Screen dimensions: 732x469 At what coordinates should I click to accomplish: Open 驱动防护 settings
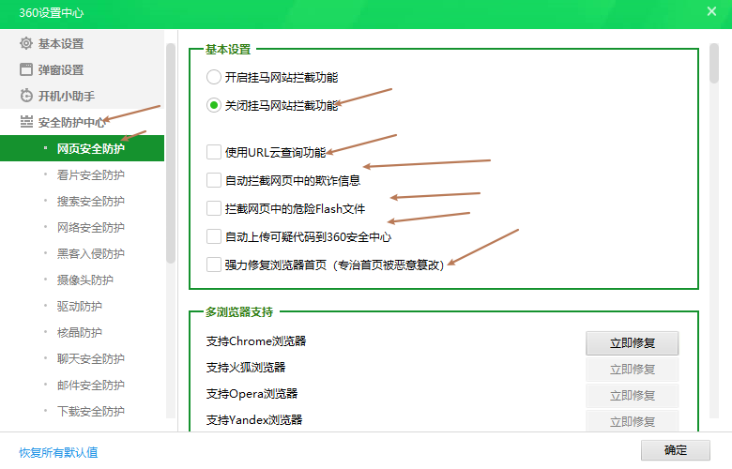80,306
